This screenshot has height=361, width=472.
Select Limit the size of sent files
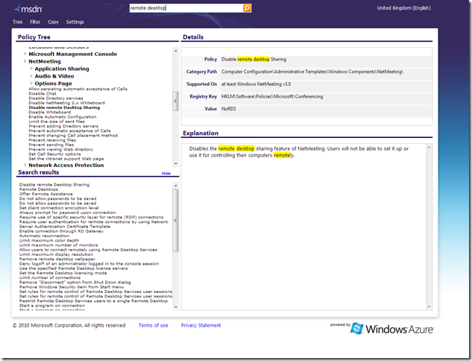57,122
